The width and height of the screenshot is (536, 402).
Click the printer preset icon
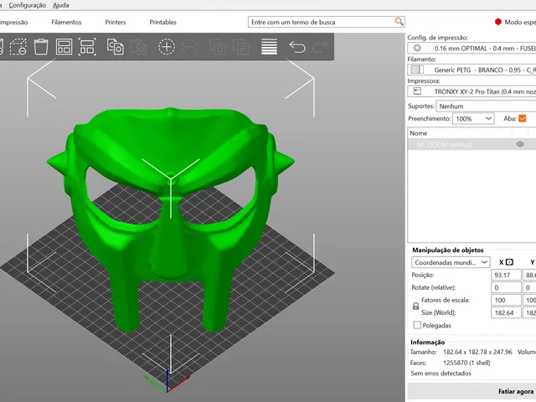tap(417, 91)
